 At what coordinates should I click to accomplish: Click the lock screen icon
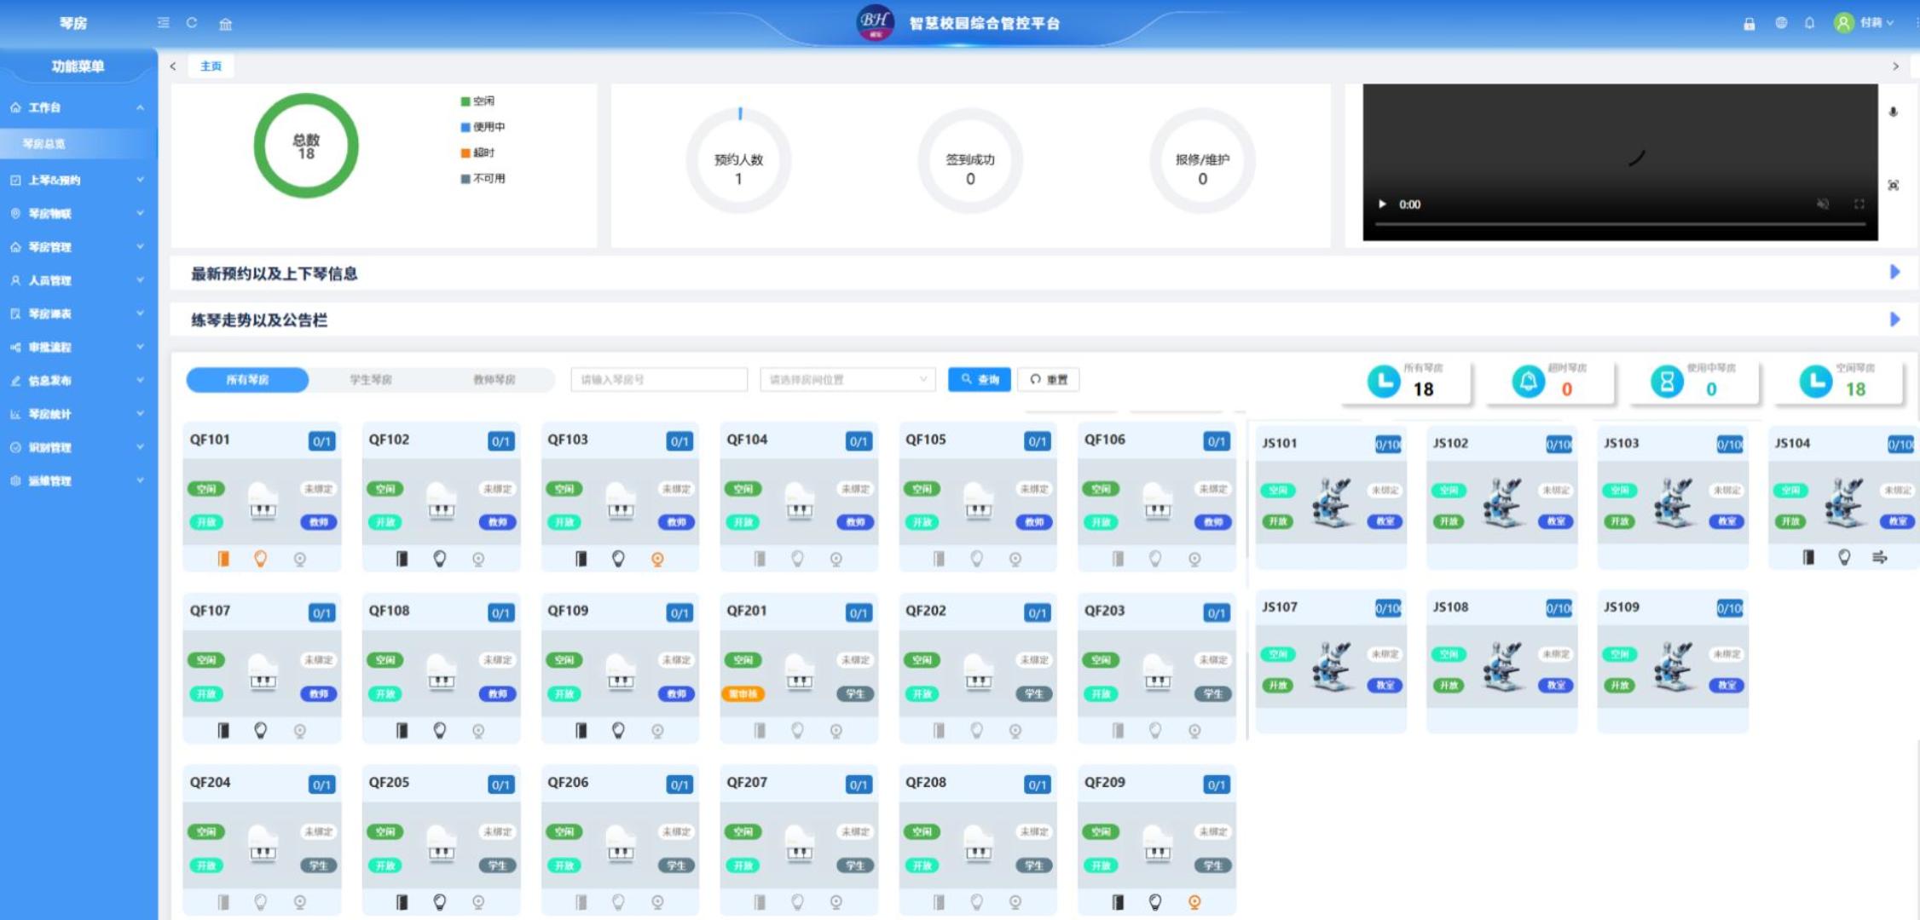click(1749, 24)
